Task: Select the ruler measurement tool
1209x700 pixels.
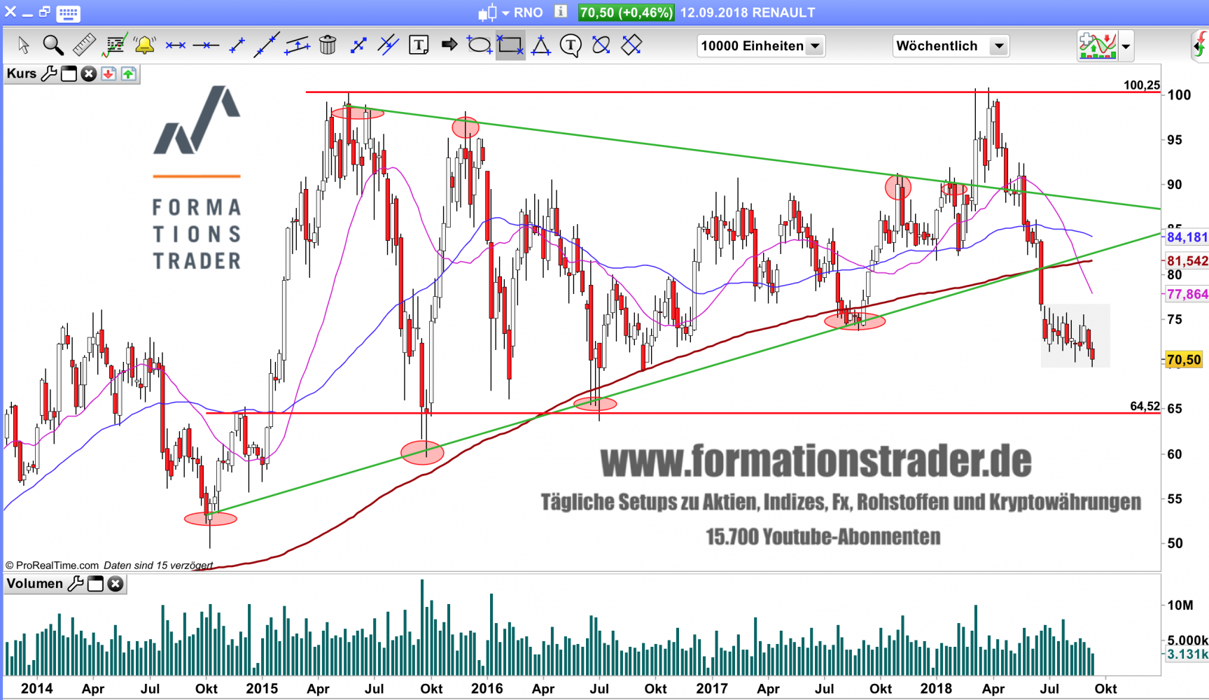Action: click(84, 45)
